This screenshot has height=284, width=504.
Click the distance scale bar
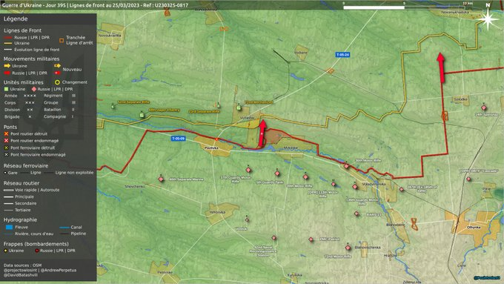coord(404,7)
